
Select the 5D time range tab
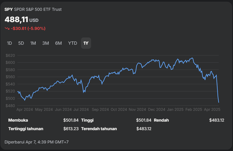tap(21, 43)
